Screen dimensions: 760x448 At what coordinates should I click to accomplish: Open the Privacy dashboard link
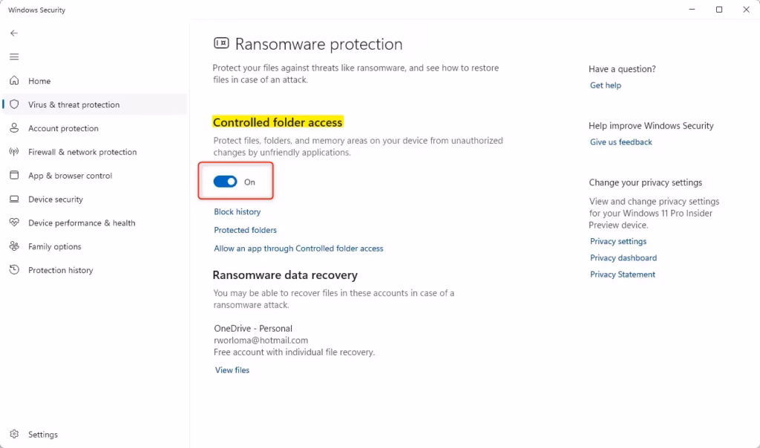tap(623, 258)
